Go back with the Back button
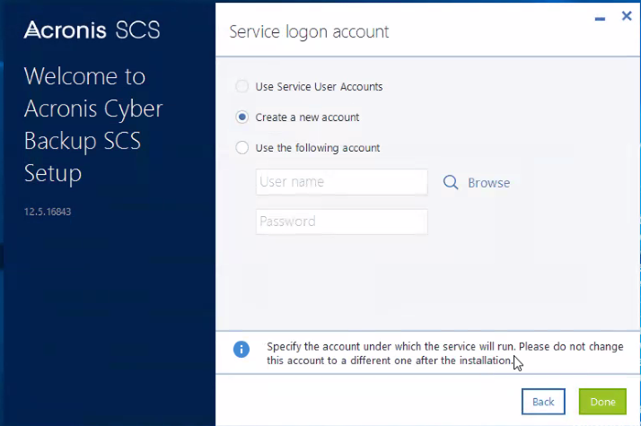Image resolution: width=641 pixels, height=426 pixels. click(x=543, y=402)
